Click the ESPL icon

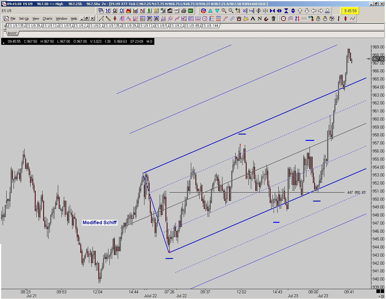[x=177, y=11]
